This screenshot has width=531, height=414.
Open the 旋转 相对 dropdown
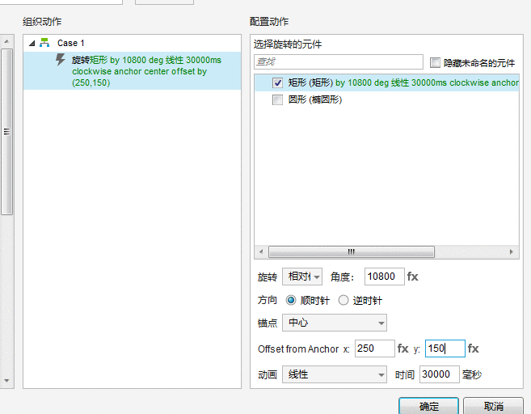(302, 277)
